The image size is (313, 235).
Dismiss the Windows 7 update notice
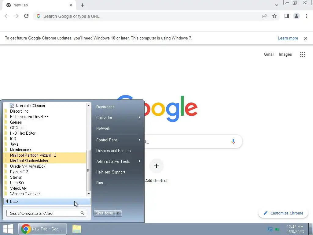click(305, 38)
